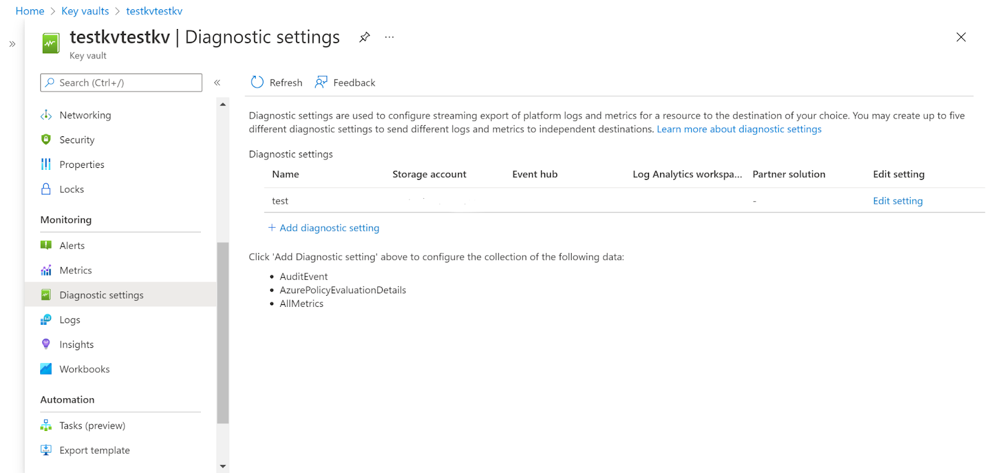
Task: Open Learn more about diagnostic settings link
Action: point(739,129)
